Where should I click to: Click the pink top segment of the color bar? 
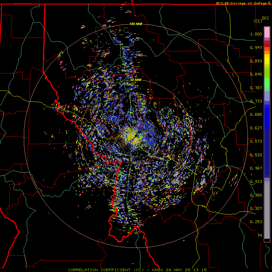pyautogui.click(x=267, y=32)
